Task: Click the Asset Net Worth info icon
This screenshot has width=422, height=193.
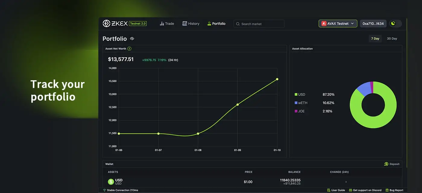Action: [129, 49]
